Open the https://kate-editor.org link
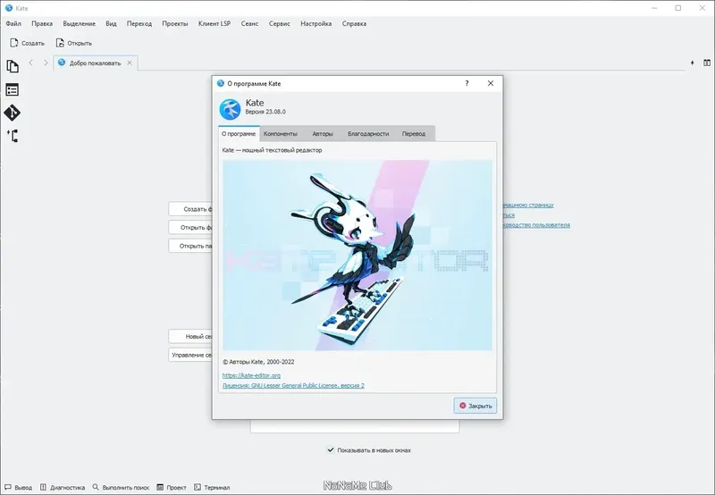Image resolution: width=715 pixels, height=495 pixels. [251, 375]
